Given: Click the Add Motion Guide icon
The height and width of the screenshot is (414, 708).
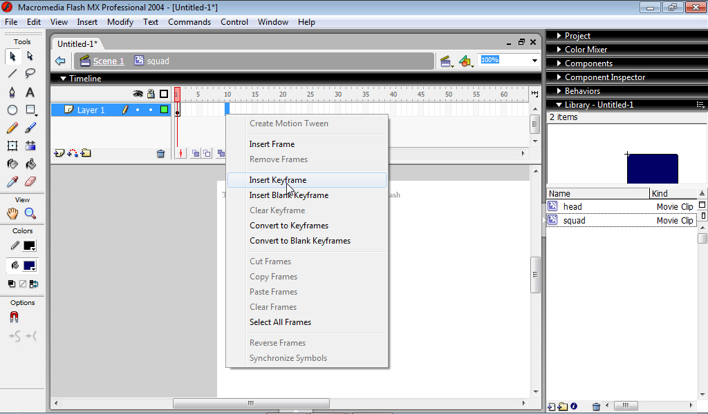Looking at the screenshot, I should tap(72, 154).
